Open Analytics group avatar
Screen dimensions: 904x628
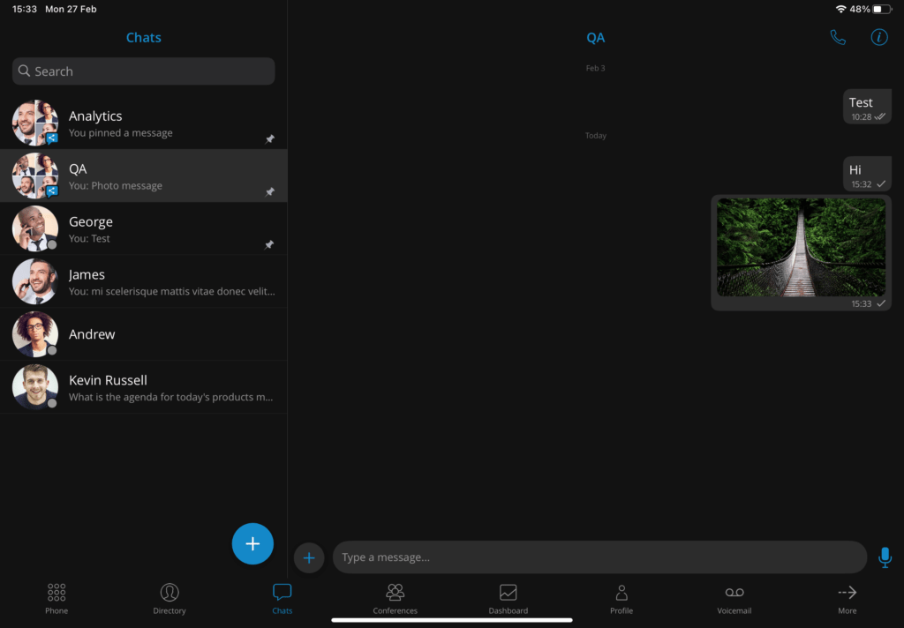pos(35,123)
